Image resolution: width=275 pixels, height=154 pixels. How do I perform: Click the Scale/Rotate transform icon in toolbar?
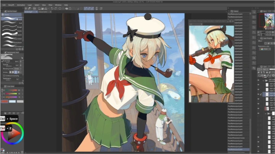click(x=70, y=8)
